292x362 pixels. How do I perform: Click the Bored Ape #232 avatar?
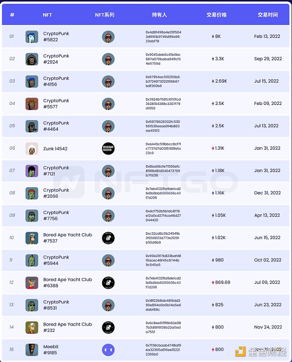(x=32, y=328)
